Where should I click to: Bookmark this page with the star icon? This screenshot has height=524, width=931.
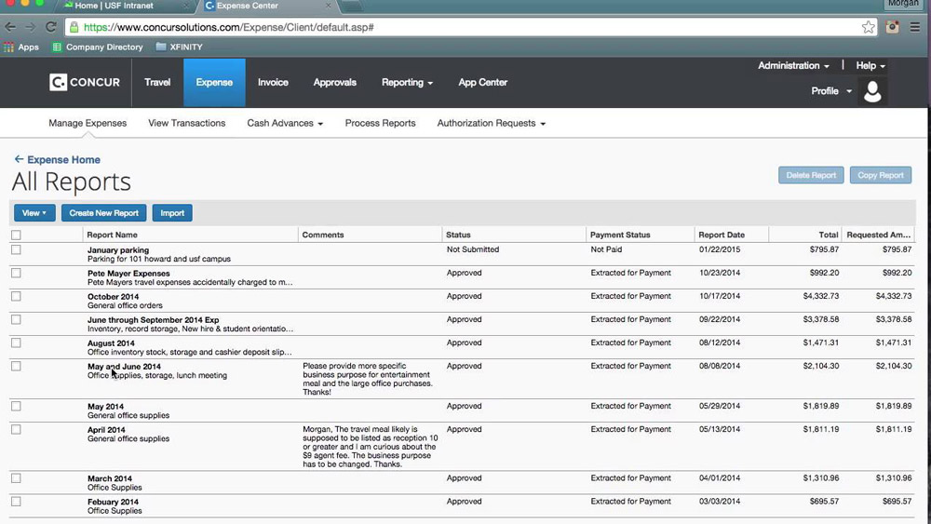(868, 27)
